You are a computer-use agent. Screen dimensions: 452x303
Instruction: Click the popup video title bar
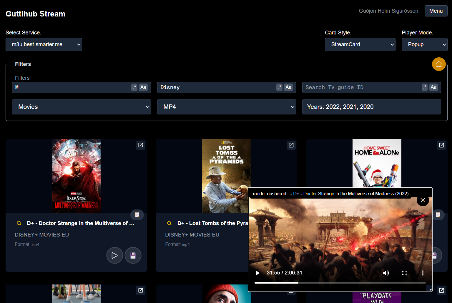tap(330, 194)
